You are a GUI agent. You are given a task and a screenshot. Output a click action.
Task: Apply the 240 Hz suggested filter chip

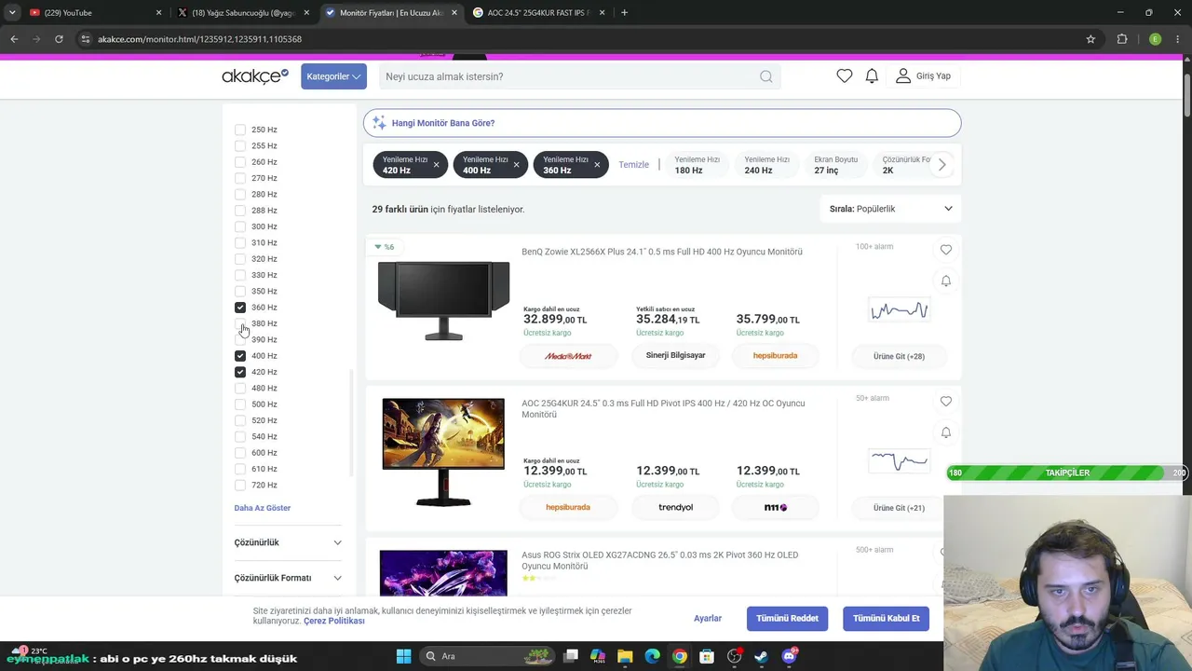766,165
